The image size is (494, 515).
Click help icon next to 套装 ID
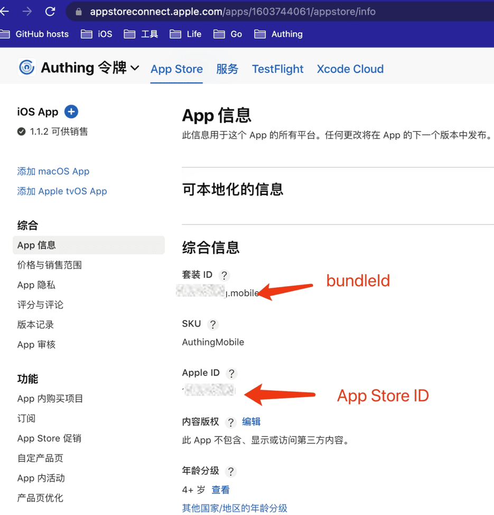224,275
